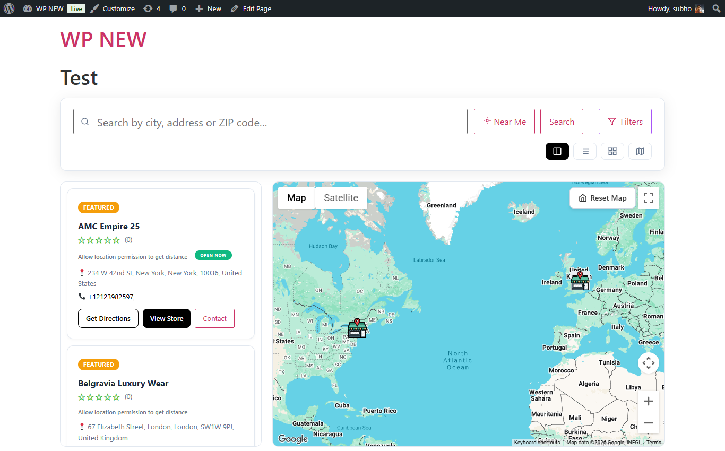725x451 pixels.
Task: Click the Live status badge
Action: (x=76, y=8)
